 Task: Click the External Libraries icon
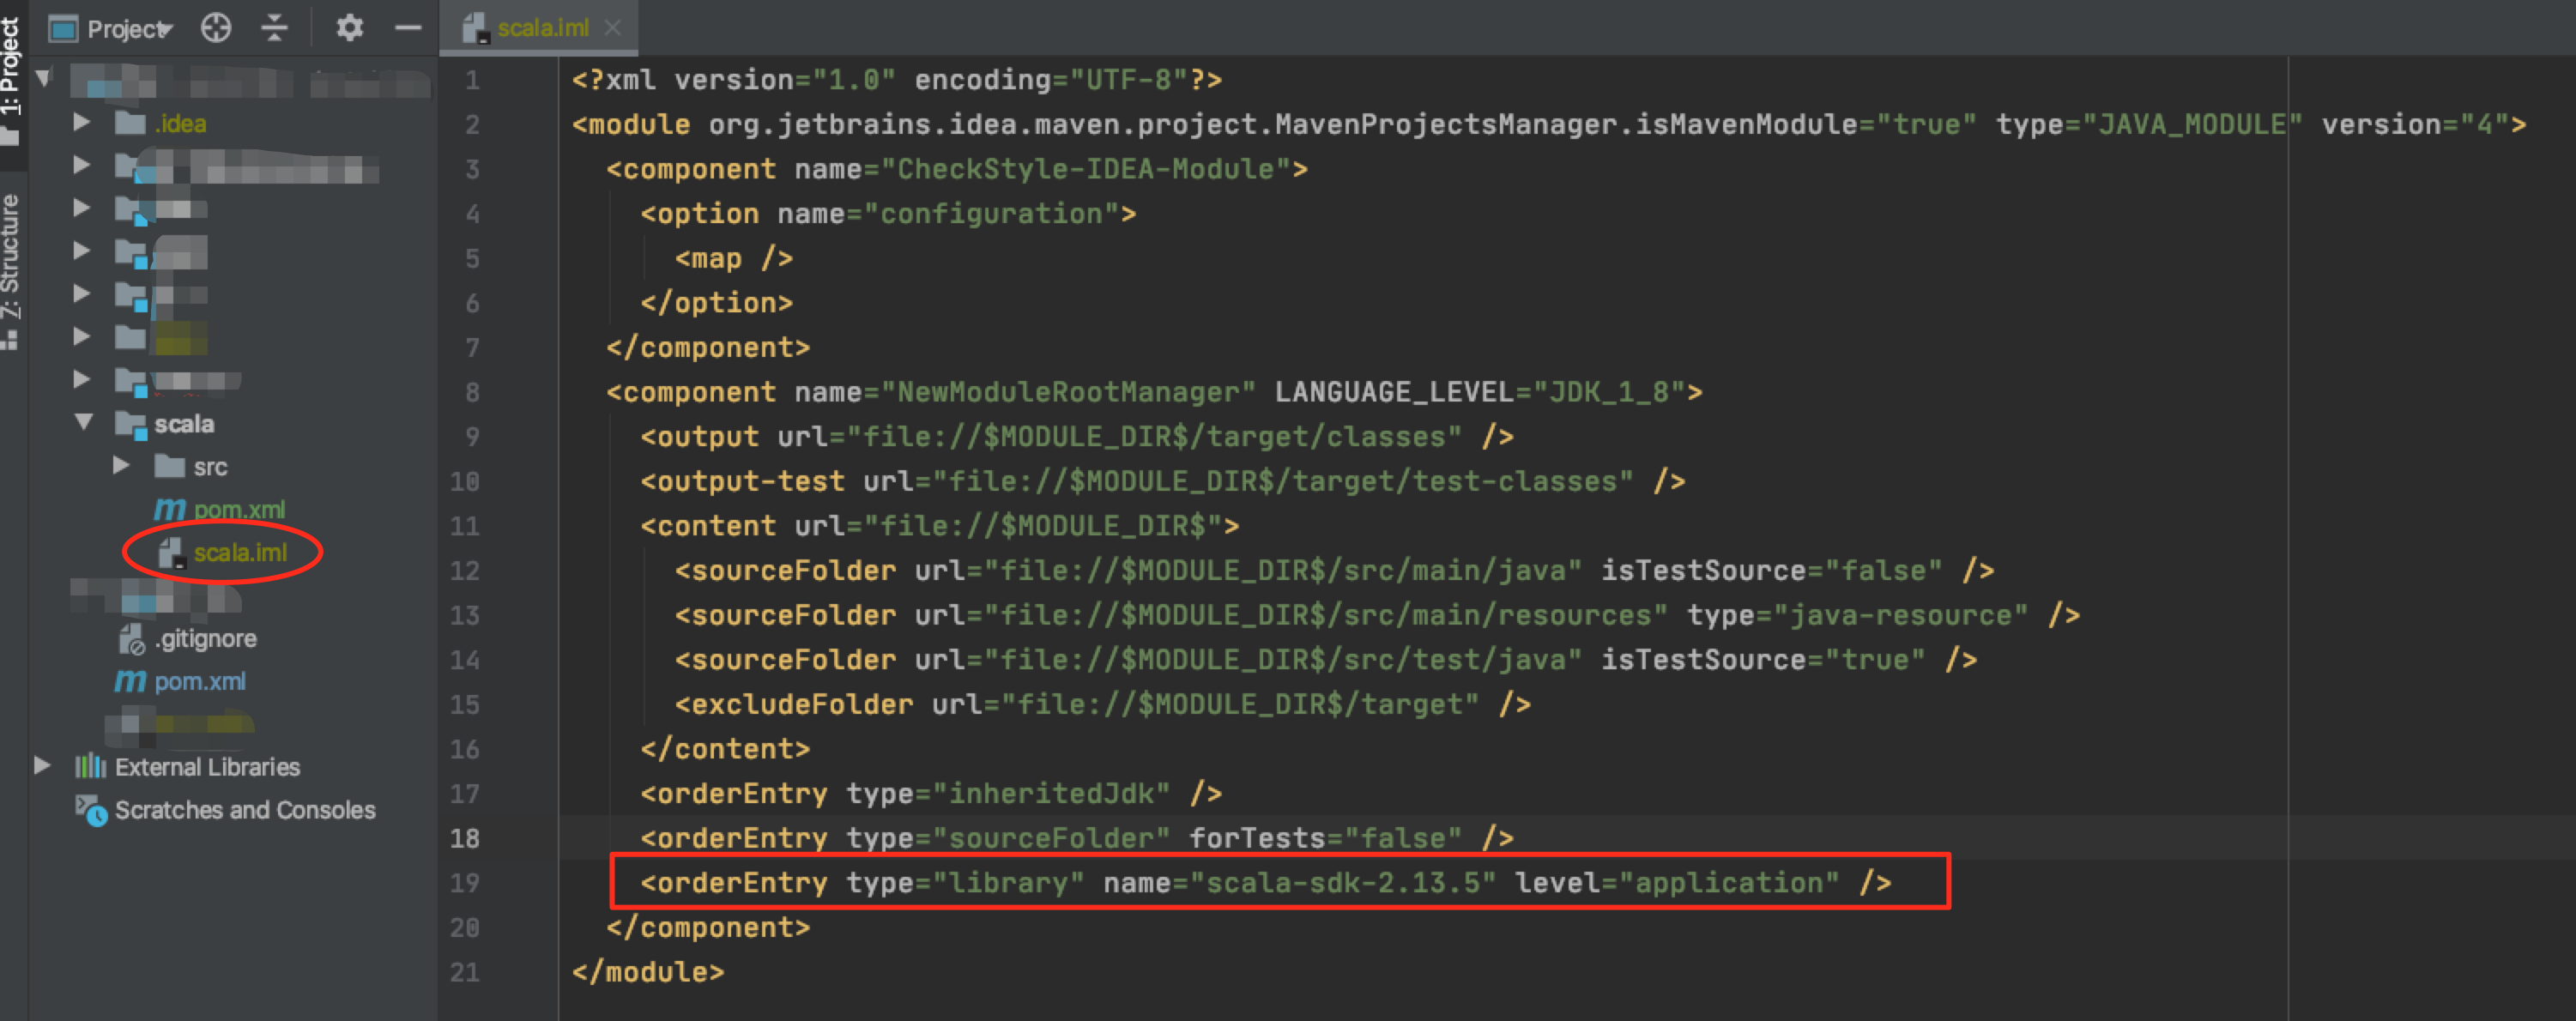pyautogui.click(x=90, y=767)
